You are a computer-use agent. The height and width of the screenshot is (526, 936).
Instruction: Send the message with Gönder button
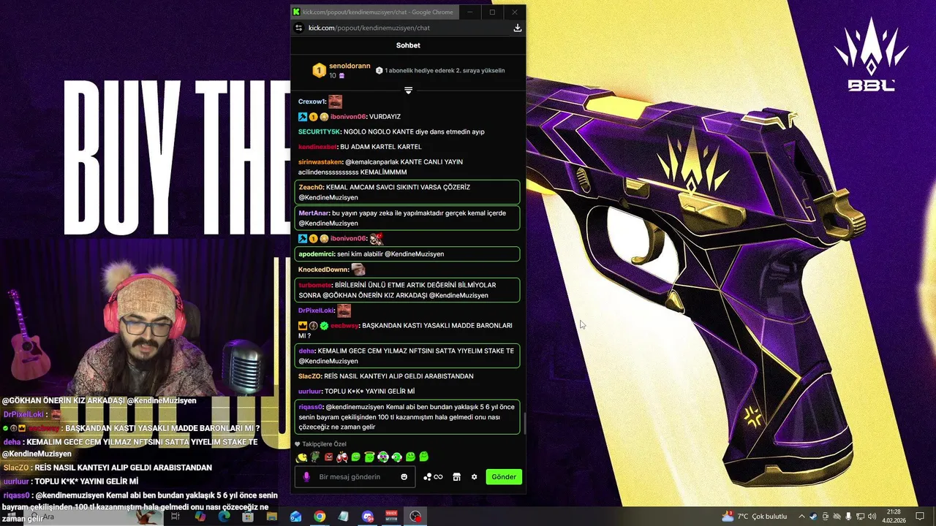504,477
